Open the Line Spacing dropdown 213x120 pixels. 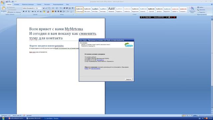(x=64, y=12)
